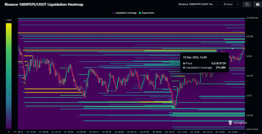The width and height of the screenshot is (262, 134).
Task: Click the 0.0165 price axis label
Action: click(x=250, y=115)
